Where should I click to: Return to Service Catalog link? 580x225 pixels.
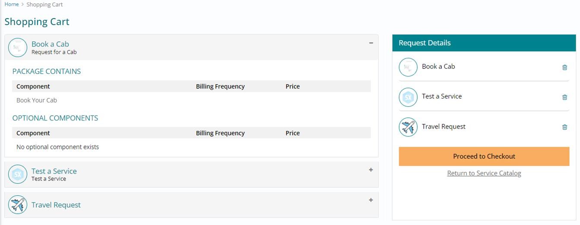[x=484, y=173]
